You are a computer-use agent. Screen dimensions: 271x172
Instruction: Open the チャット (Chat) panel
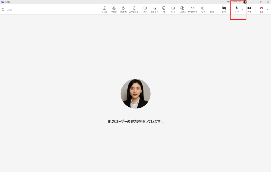tap(105, 9)
